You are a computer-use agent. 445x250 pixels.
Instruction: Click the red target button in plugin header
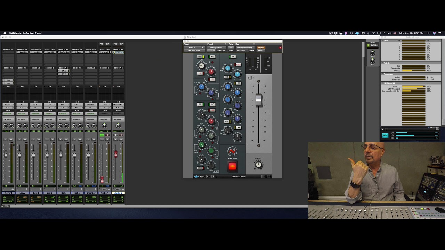click(280, 48)
